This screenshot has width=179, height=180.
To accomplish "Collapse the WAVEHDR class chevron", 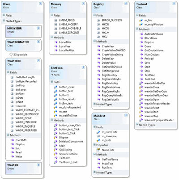I will [38, 60].
